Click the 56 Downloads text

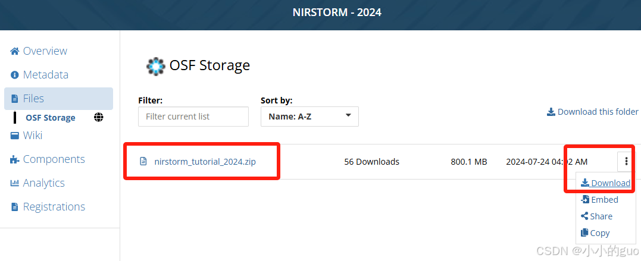pos(371,162)
